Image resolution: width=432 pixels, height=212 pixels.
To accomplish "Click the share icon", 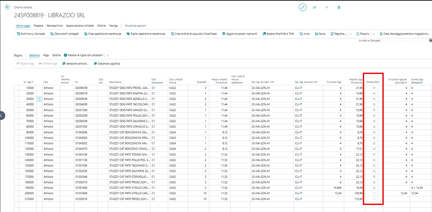I will [315, 7].
